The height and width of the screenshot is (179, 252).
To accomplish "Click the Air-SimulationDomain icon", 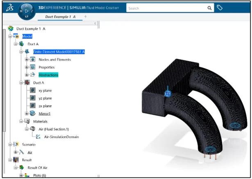I will [x=39, y=136].
